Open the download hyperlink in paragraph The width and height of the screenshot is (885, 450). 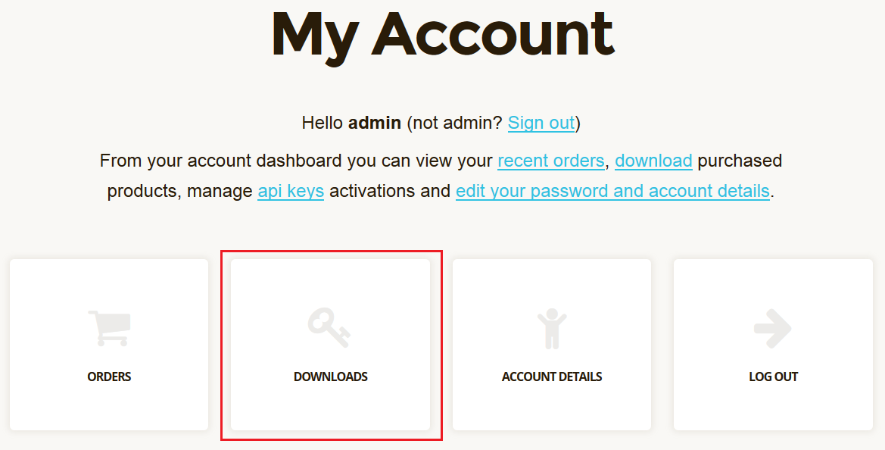[653, 161]
